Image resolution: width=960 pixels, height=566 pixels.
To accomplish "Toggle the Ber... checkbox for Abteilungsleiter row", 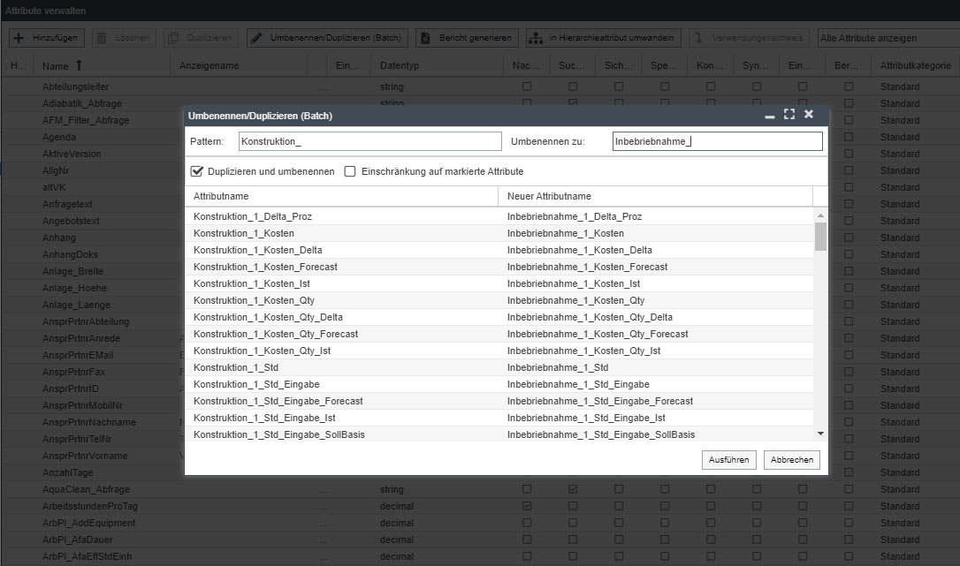I will click(849, 87).
